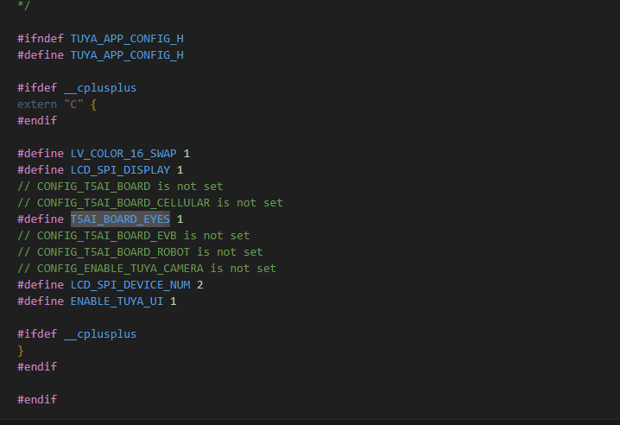The image size is (620, 425).
Task: Click the "CONFIG_T5AI_BOARD is not set" comment
Action: click(x=120, y=187)
